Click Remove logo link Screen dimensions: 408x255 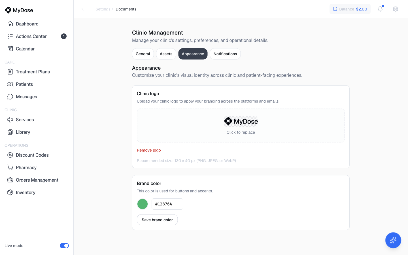pyautogui.click(x=149, y=150)
